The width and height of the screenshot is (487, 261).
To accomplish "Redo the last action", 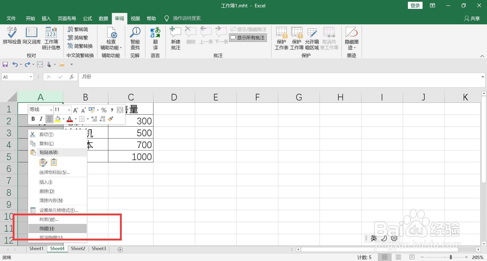I will pos(27,64).
